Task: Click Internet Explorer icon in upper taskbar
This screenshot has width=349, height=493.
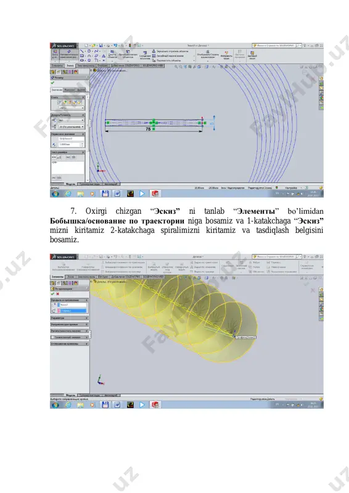Action: pos(68,194)
